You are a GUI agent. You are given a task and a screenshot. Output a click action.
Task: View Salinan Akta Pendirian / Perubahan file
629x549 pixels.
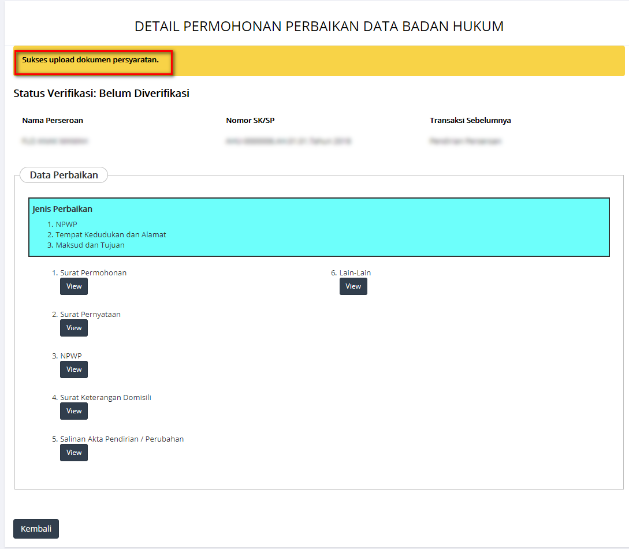74,453
